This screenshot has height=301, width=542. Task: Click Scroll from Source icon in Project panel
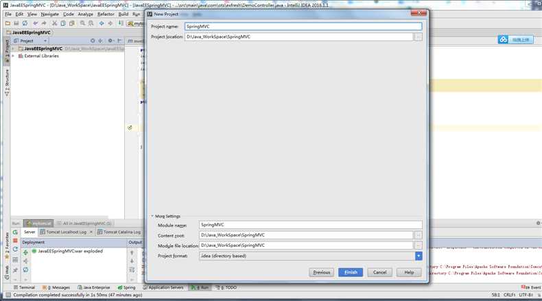click(93, 40)
